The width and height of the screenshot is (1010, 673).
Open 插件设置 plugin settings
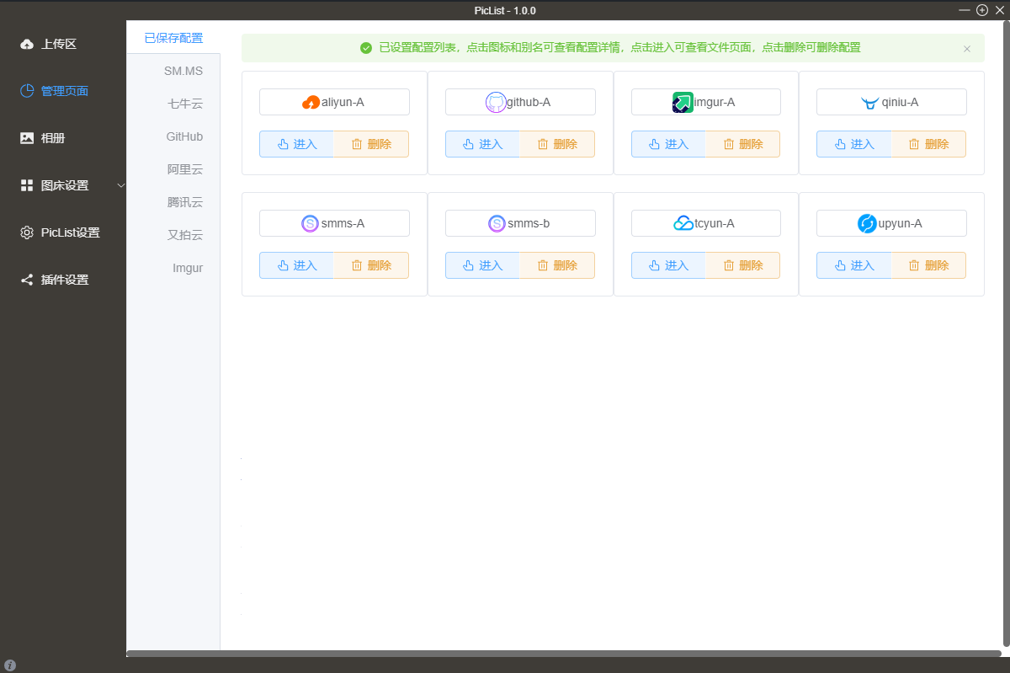pos(63,280)
